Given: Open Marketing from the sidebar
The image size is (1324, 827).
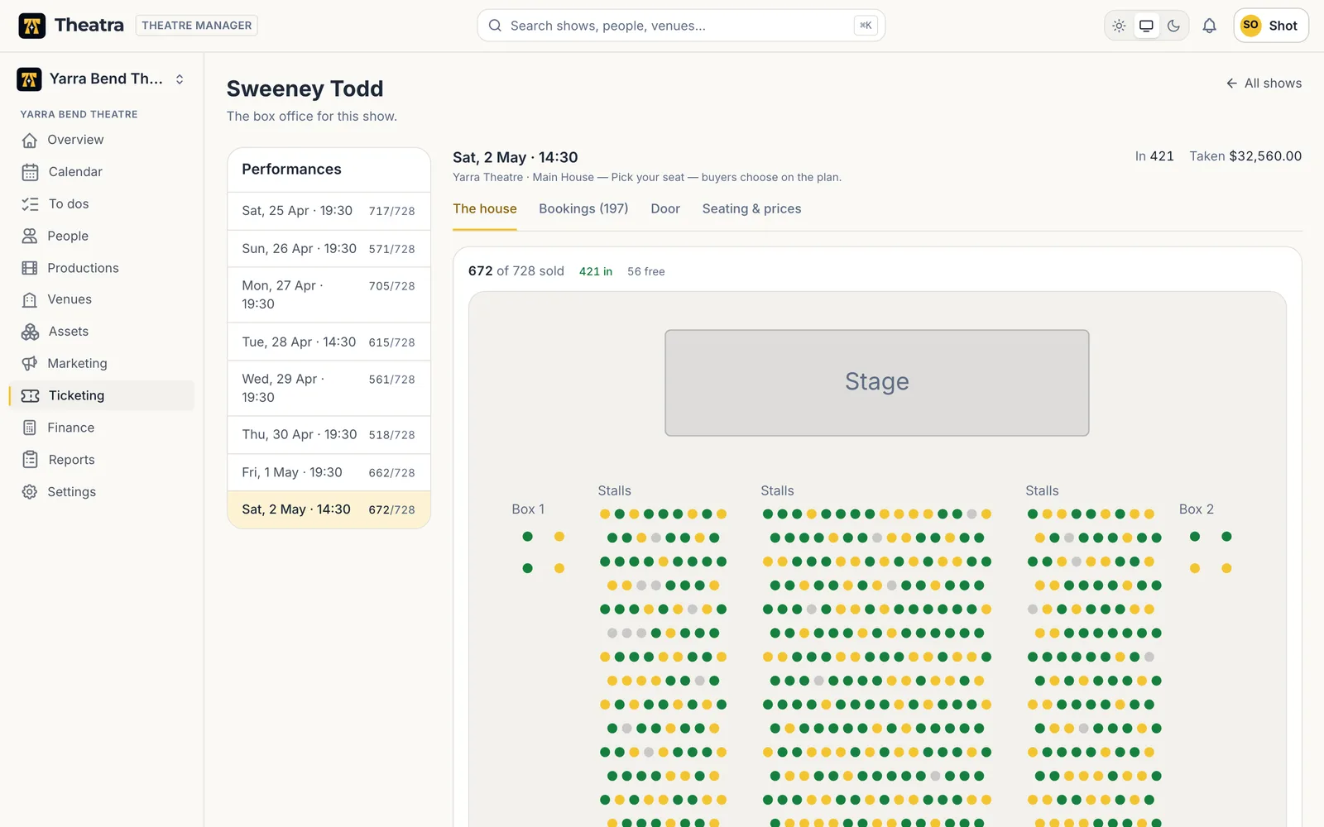Looking at the screenshot, I should pos(102,364).
